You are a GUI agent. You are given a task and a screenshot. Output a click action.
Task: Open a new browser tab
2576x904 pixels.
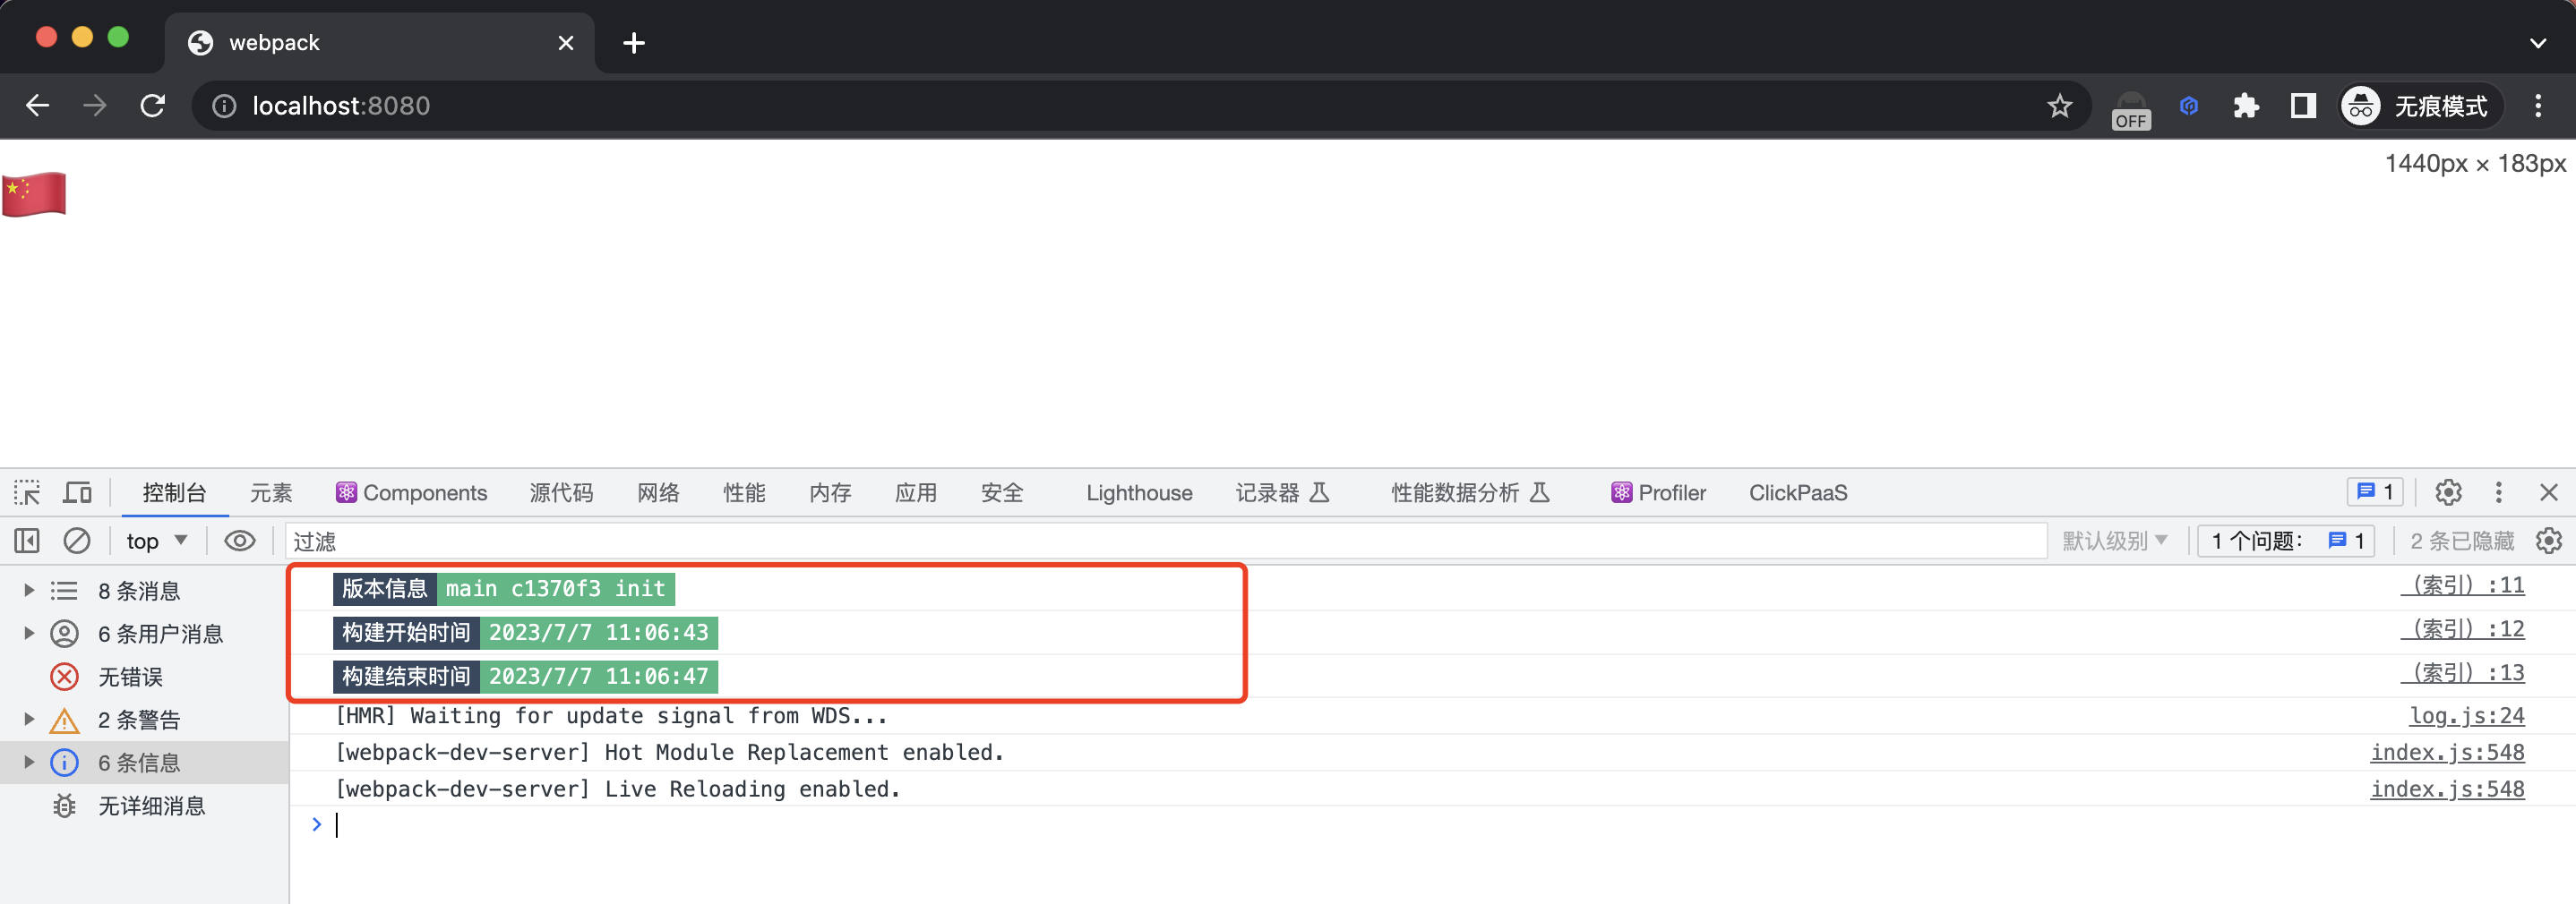[x=634, y=43]
